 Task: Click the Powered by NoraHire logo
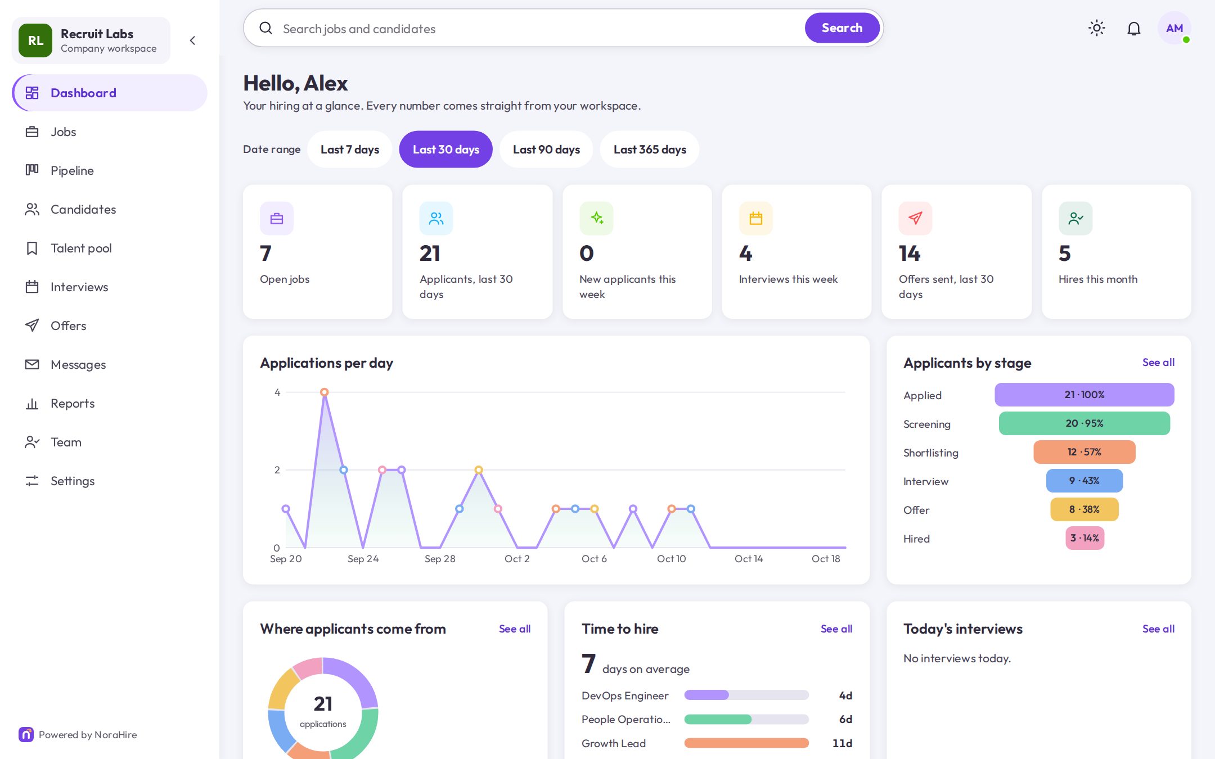coord(26,735)
